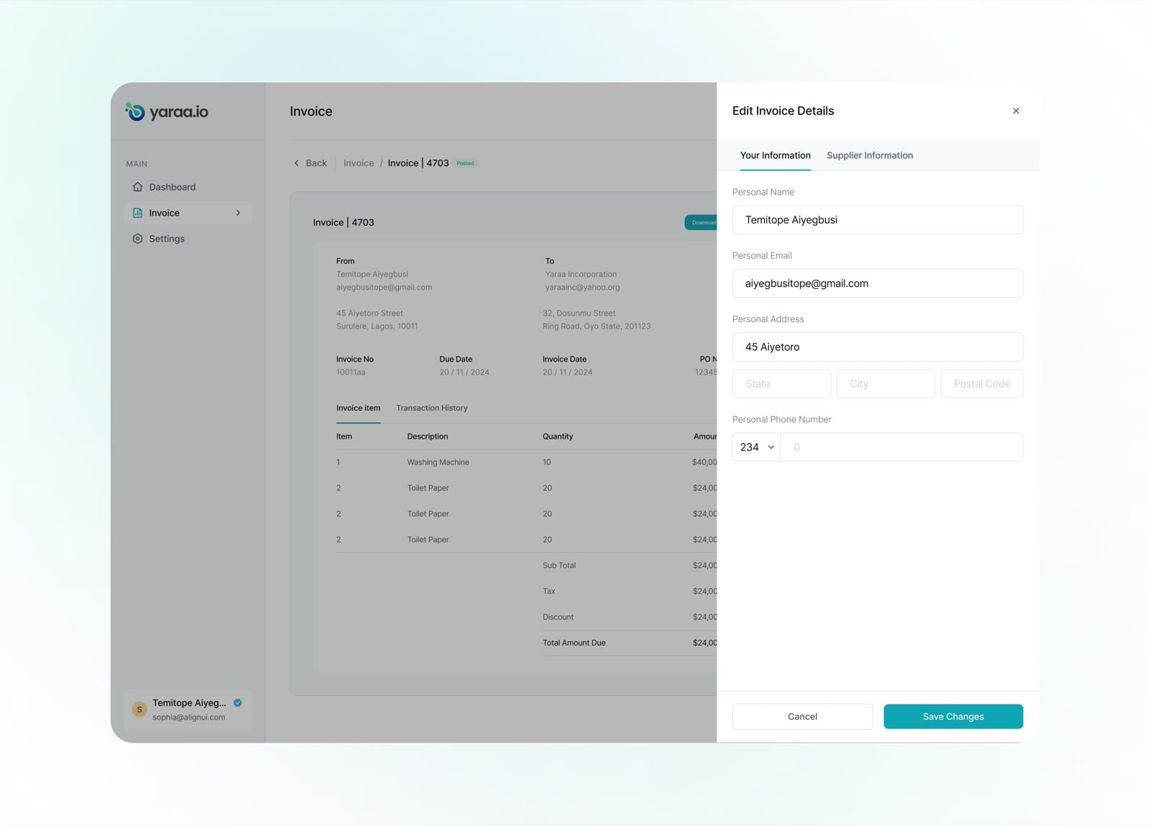Click the invoice number 10011aa
Image resolution: width=1150 pixels, height=826 pixels.
[351, 372]
